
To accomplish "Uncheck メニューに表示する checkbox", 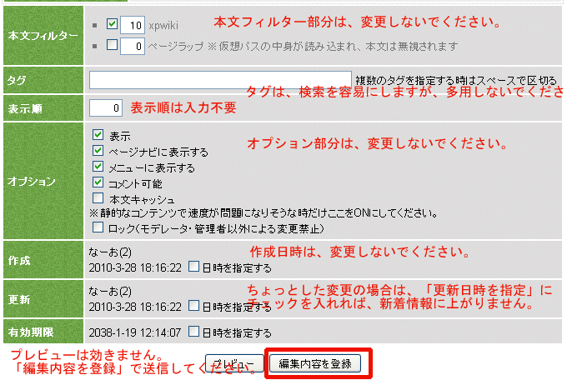I will pos(98,167).
